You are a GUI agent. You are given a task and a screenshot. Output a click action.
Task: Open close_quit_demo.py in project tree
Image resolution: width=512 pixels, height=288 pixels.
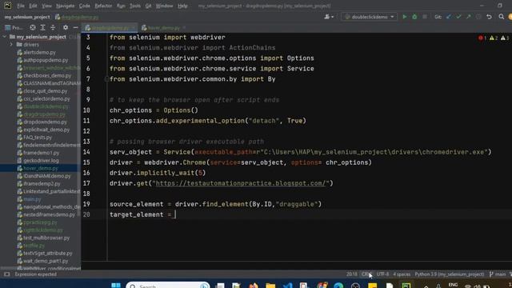[45, 91]
